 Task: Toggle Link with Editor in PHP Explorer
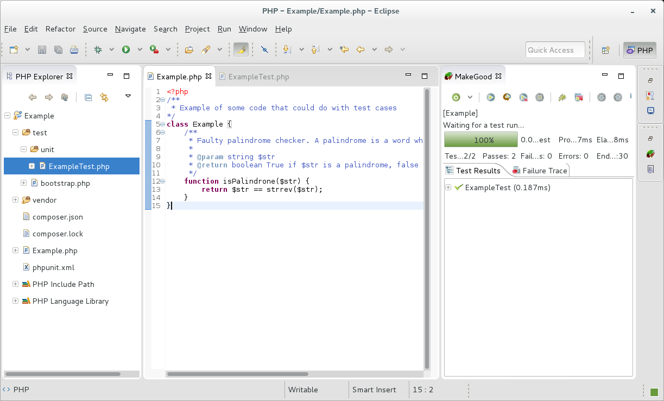(x=104, y=97)
